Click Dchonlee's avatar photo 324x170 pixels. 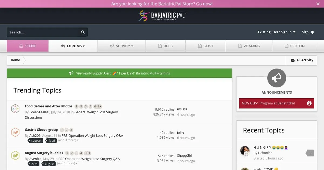[245, 151]
